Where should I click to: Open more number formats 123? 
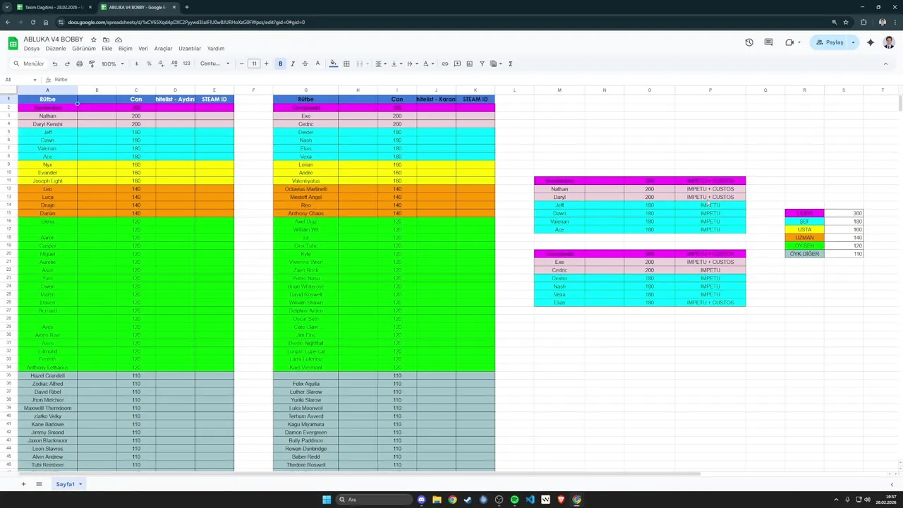coord(186,64)
